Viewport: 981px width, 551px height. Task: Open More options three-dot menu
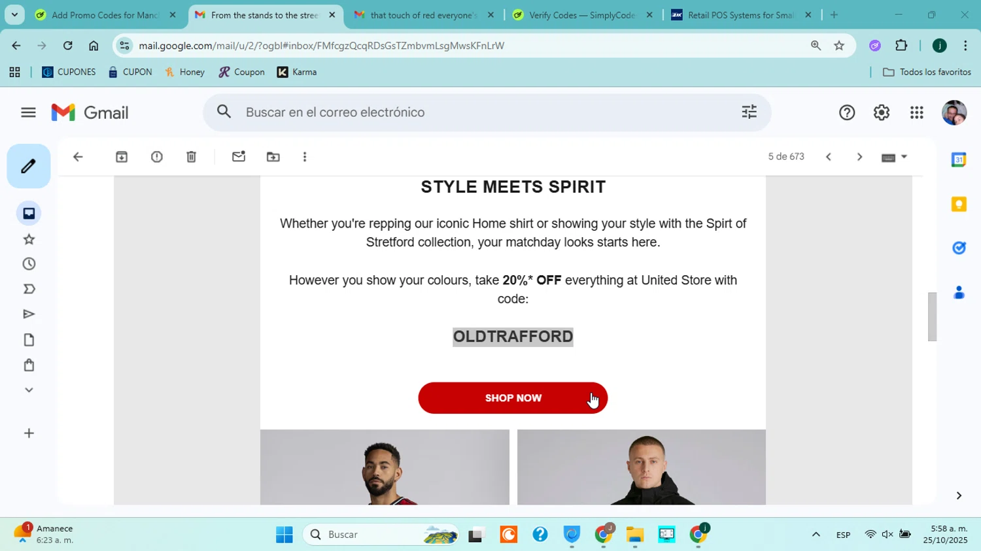click(x=305, y=157)
